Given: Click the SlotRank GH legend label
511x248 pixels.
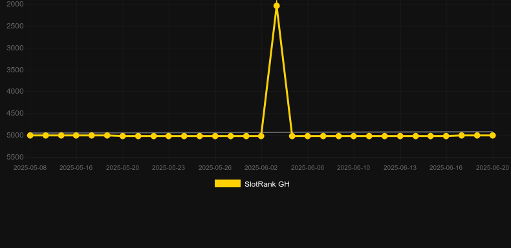Looking at the screenshot, I should (x=267, y=184).
